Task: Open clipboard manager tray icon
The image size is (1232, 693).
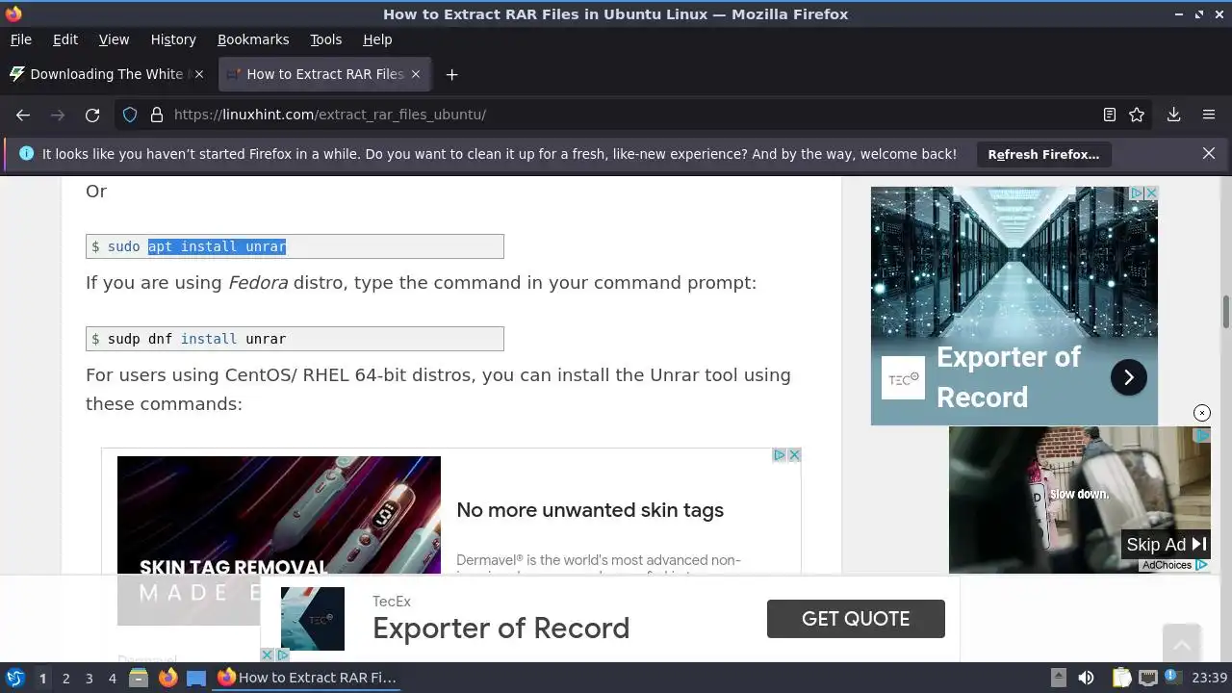Action: (x=1121, y=678)
